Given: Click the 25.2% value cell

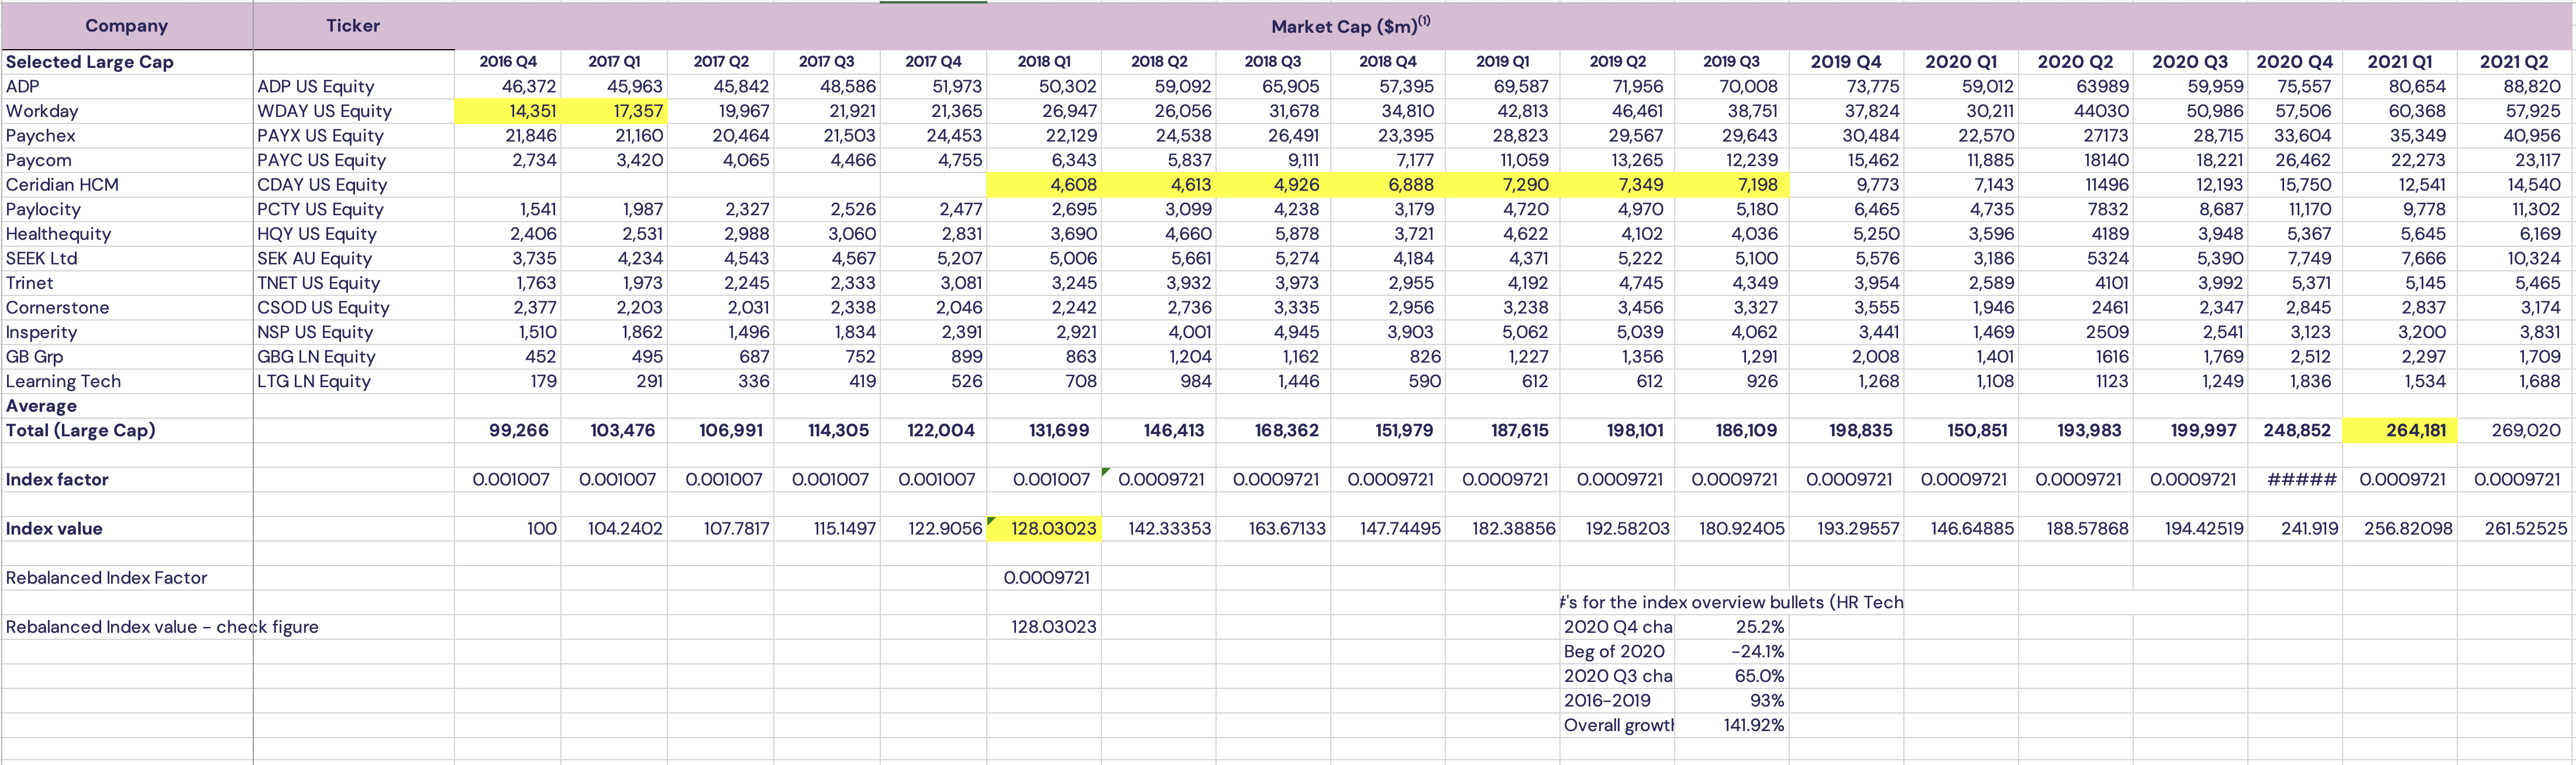Looking at the screenshot, I should coord(1732,626).
